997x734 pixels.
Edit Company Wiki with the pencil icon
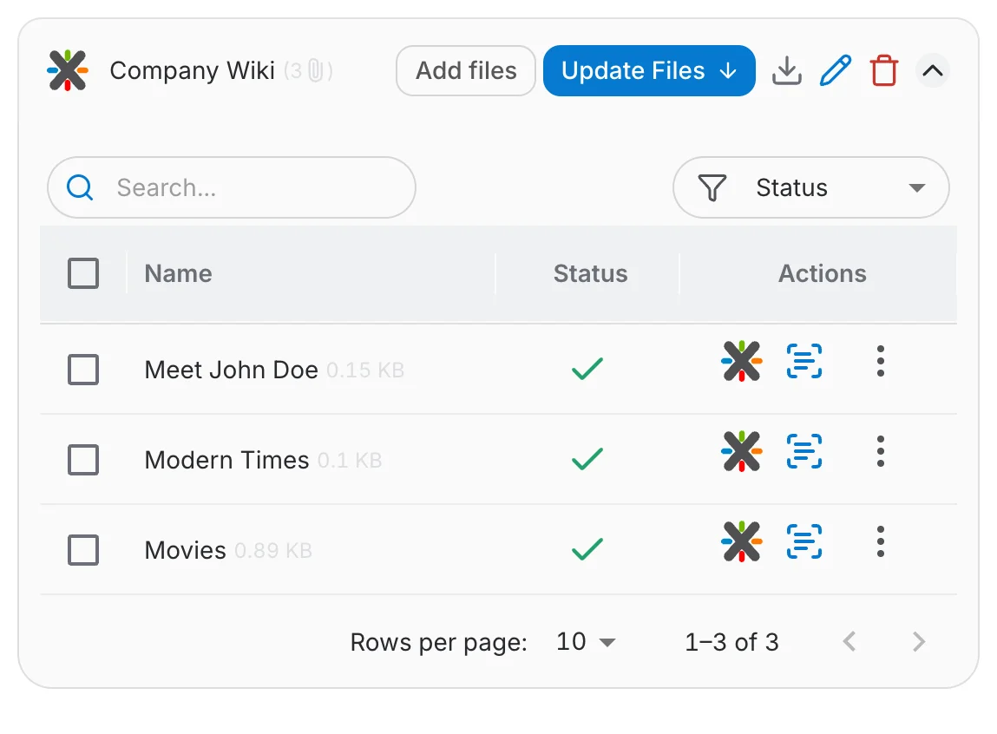[x=835, y=70]
